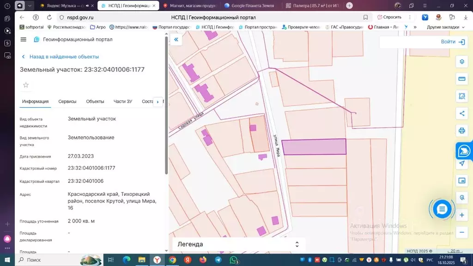Click the share map icon

coord(461,113)
